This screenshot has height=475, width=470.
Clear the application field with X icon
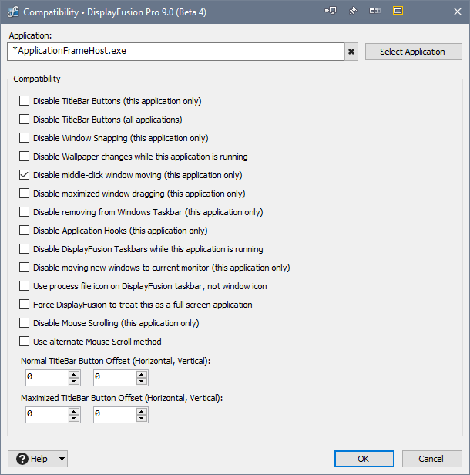[x=351, y=52]
